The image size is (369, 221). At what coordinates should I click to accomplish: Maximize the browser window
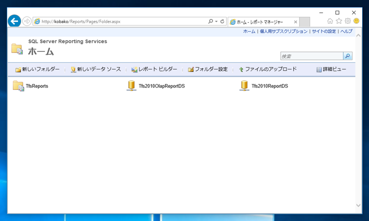coord(337,13)
